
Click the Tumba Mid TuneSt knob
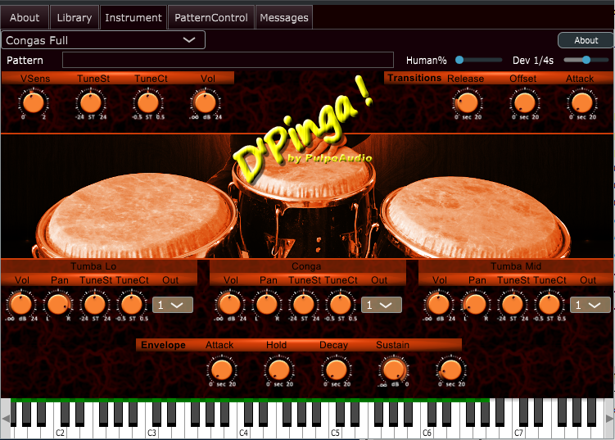pyautogui.click(x=513, y=304)
